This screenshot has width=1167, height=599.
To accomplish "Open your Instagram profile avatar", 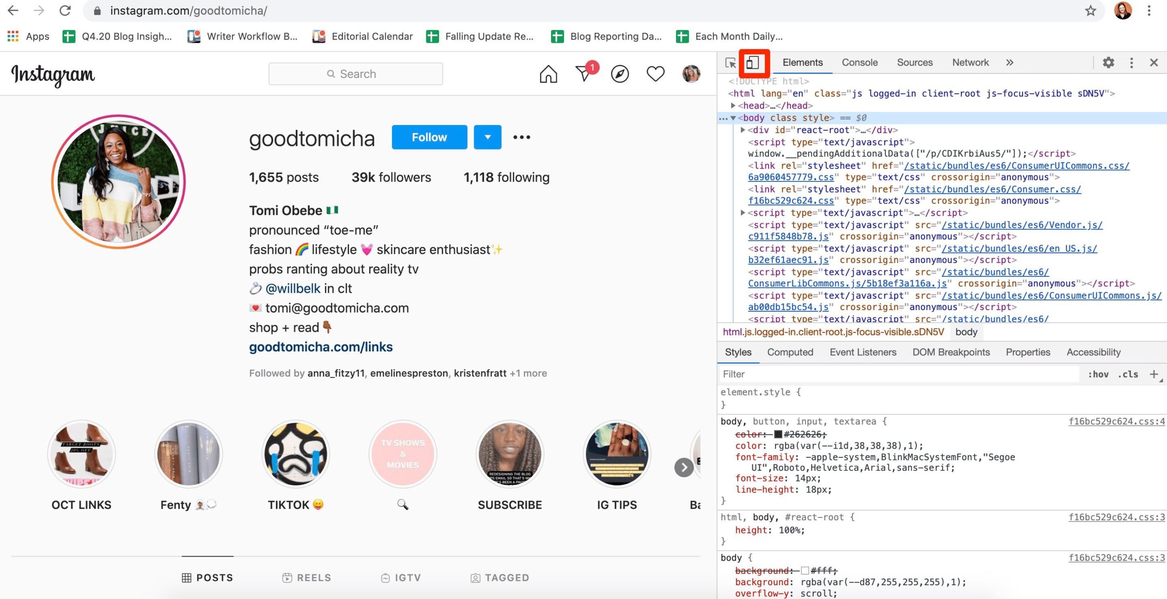I will tap(691, 74).
